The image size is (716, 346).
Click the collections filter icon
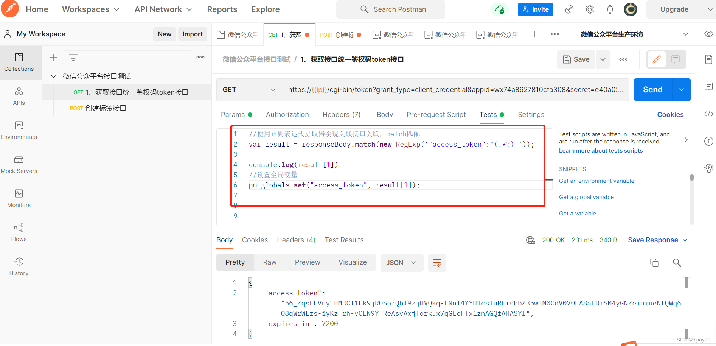tap(73, 57)
